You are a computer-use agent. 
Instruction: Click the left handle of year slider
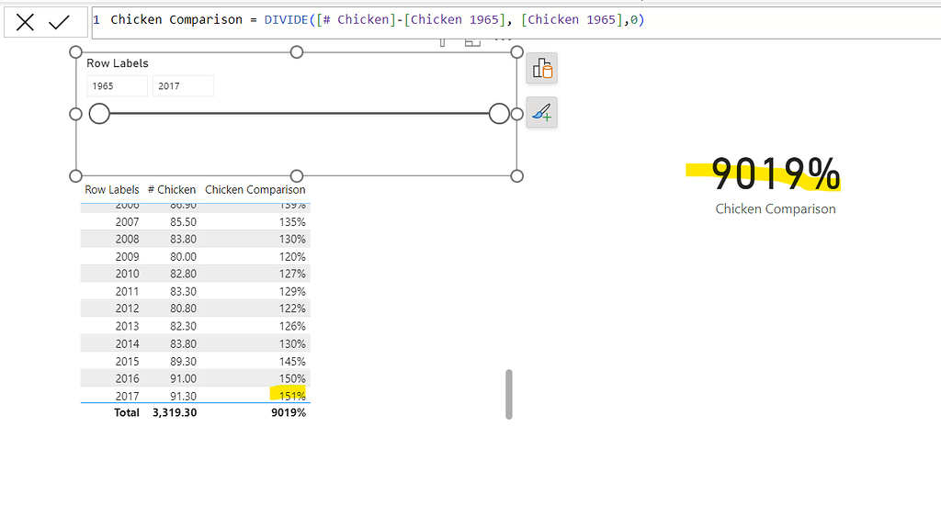pyautogui.click(x=99, y=114)
